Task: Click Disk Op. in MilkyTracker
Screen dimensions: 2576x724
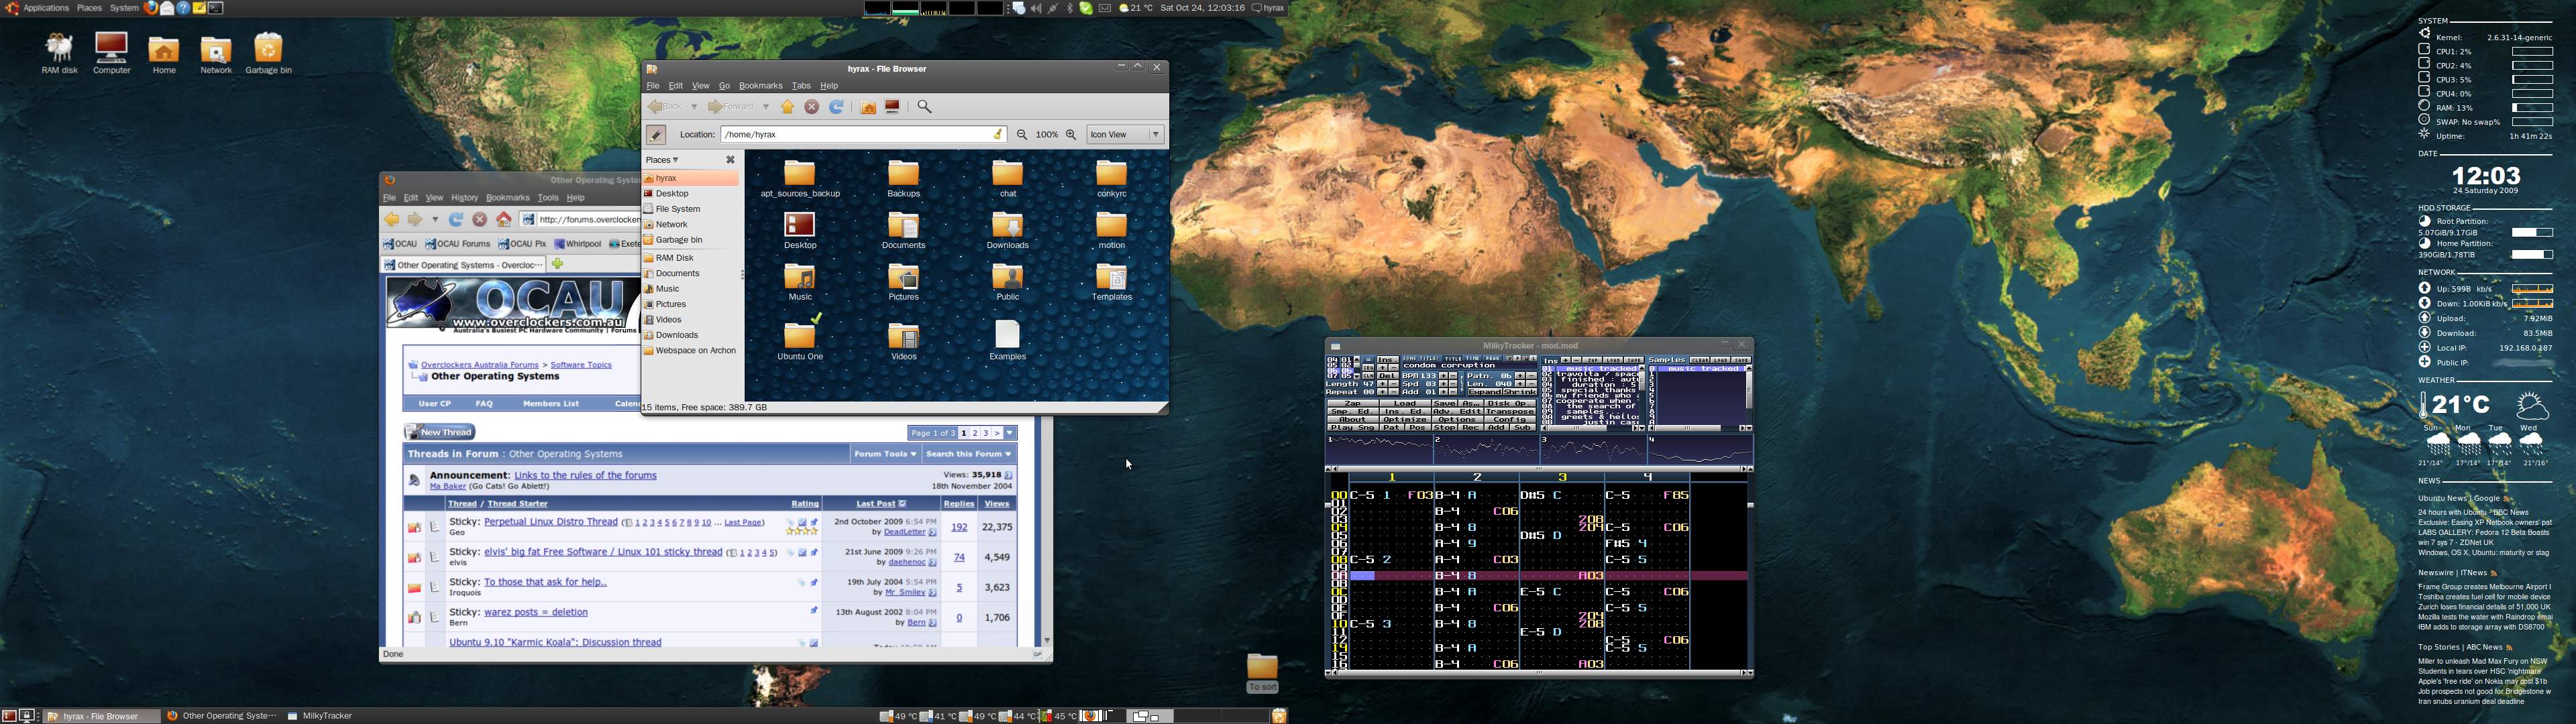Action: 1511,404
